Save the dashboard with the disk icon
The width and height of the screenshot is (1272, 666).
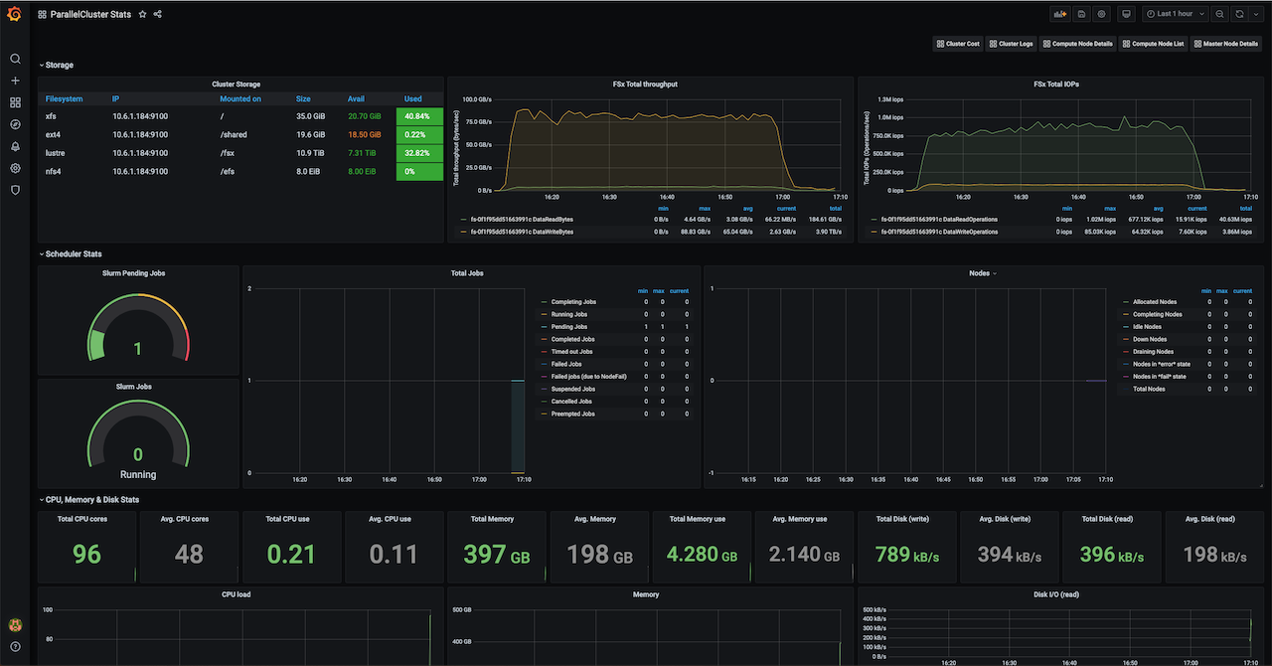[1081, 14]
